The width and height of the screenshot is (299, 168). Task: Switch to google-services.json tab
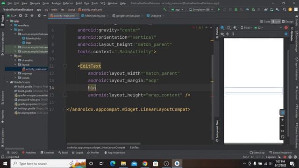pyautogui.click(x=128, y=16)
